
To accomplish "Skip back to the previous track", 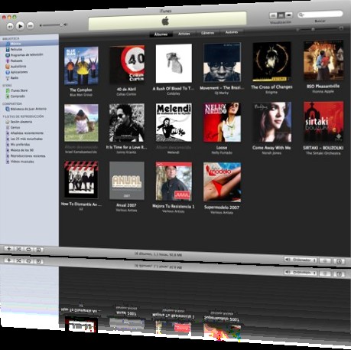I will (x=10, y=26).
